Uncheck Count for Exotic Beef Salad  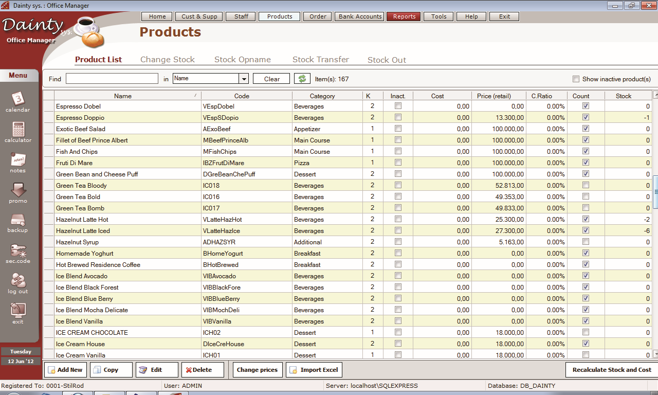(x=586, y=129)
